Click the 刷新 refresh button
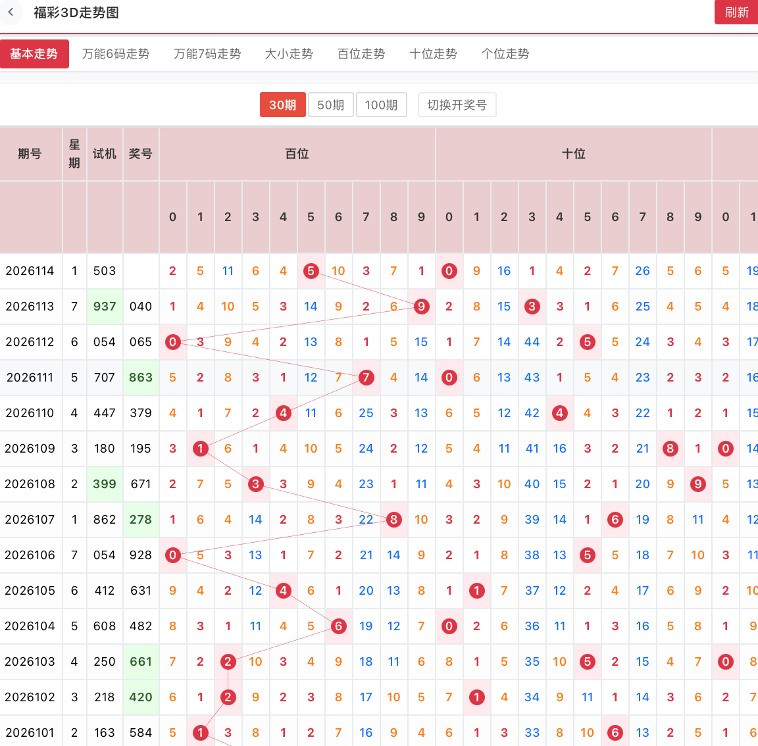This screenshot has height=746, width=758. [x=736, y=12]
